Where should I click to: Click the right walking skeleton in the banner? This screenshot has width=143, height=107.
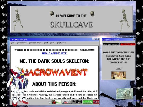(x=124, y=20)
